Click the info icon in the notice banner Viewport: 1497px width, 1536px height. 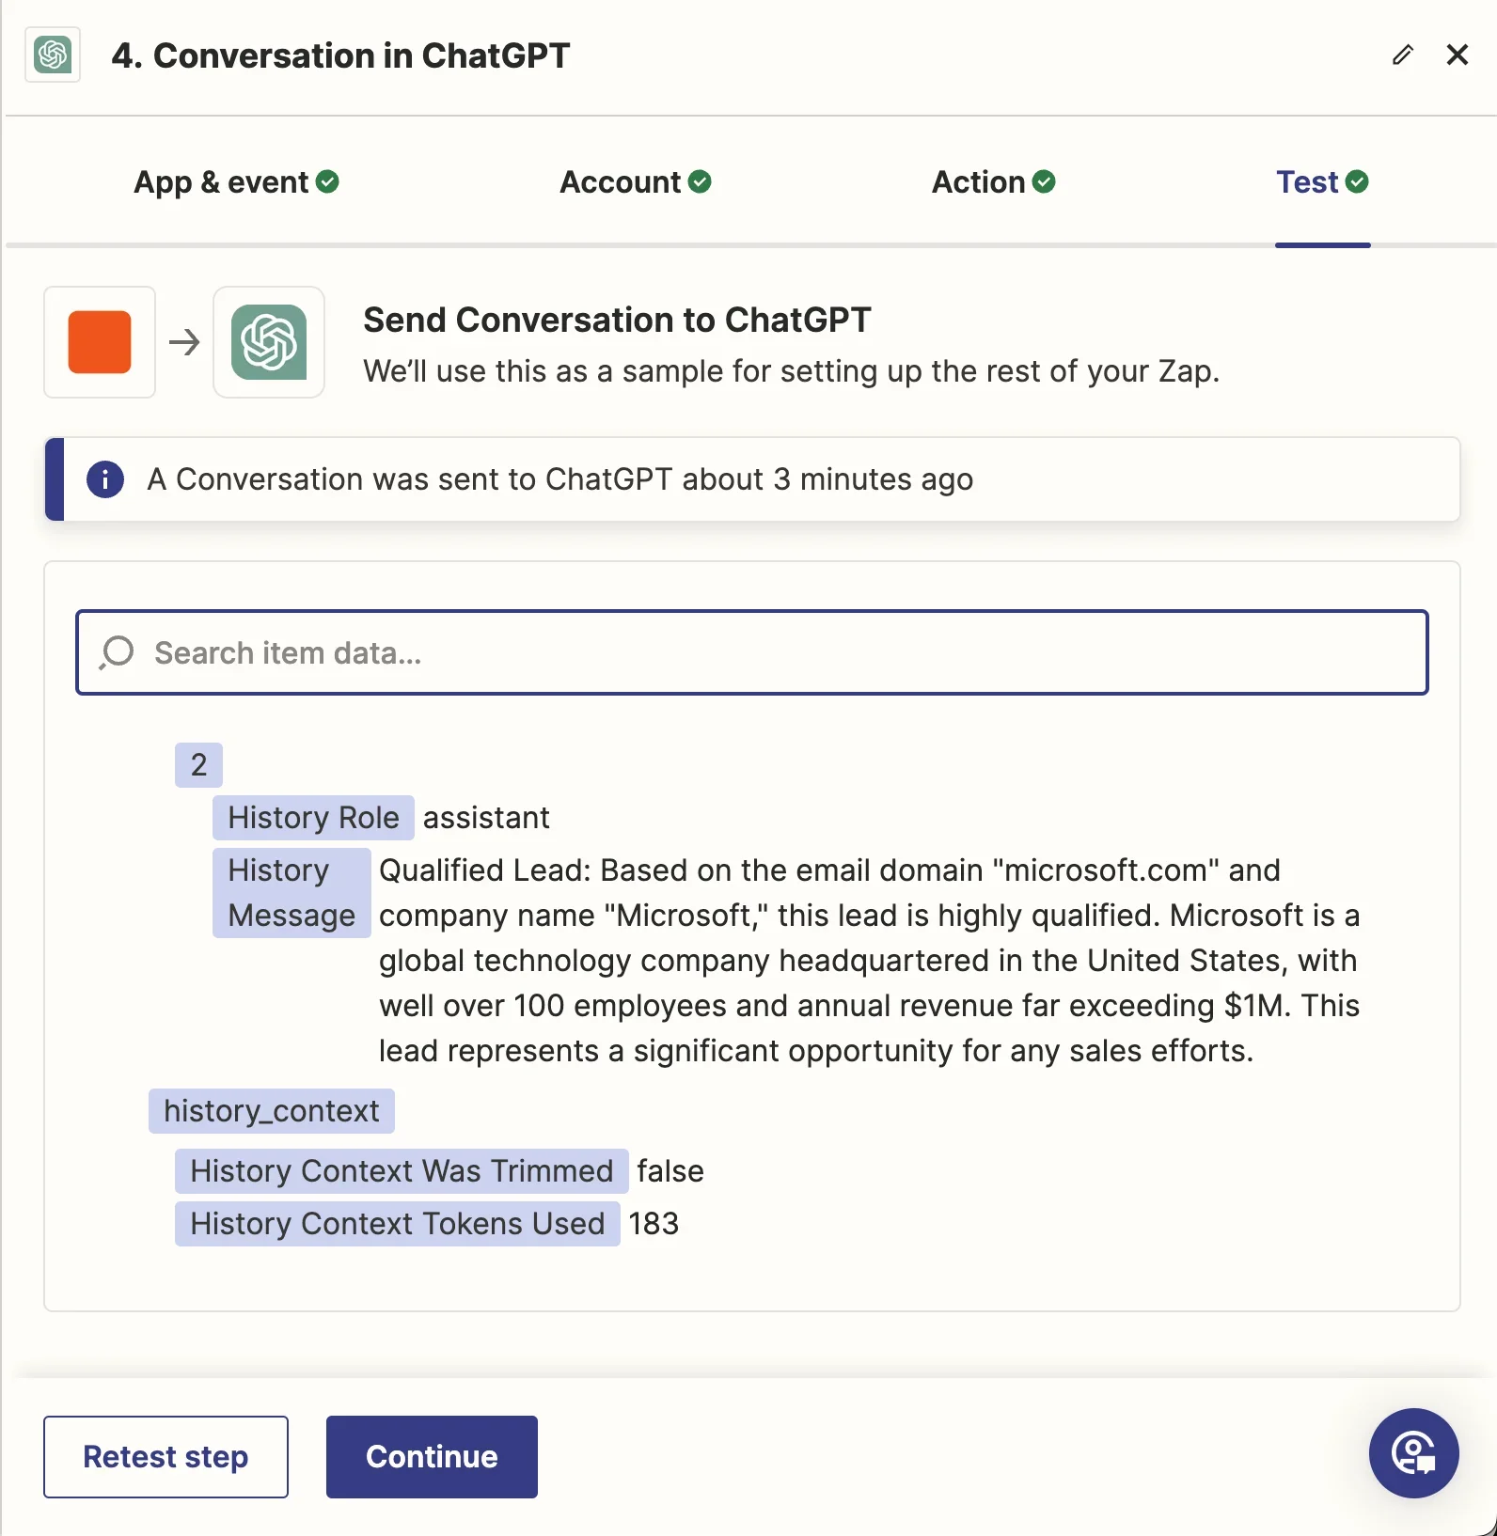pos(105,479)
